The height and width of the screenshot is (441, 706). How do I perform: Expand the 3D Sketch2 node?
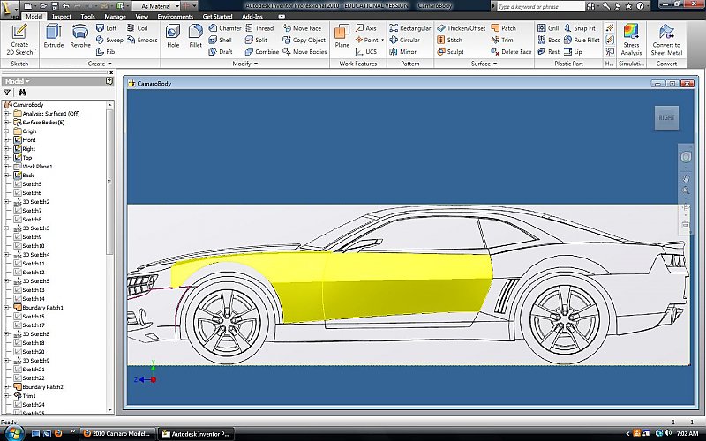click(6, 202)
